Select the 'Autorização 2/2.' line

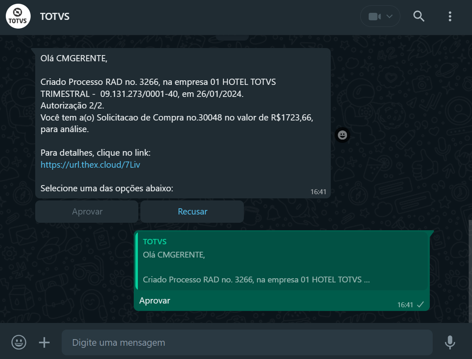coord(72,106)
